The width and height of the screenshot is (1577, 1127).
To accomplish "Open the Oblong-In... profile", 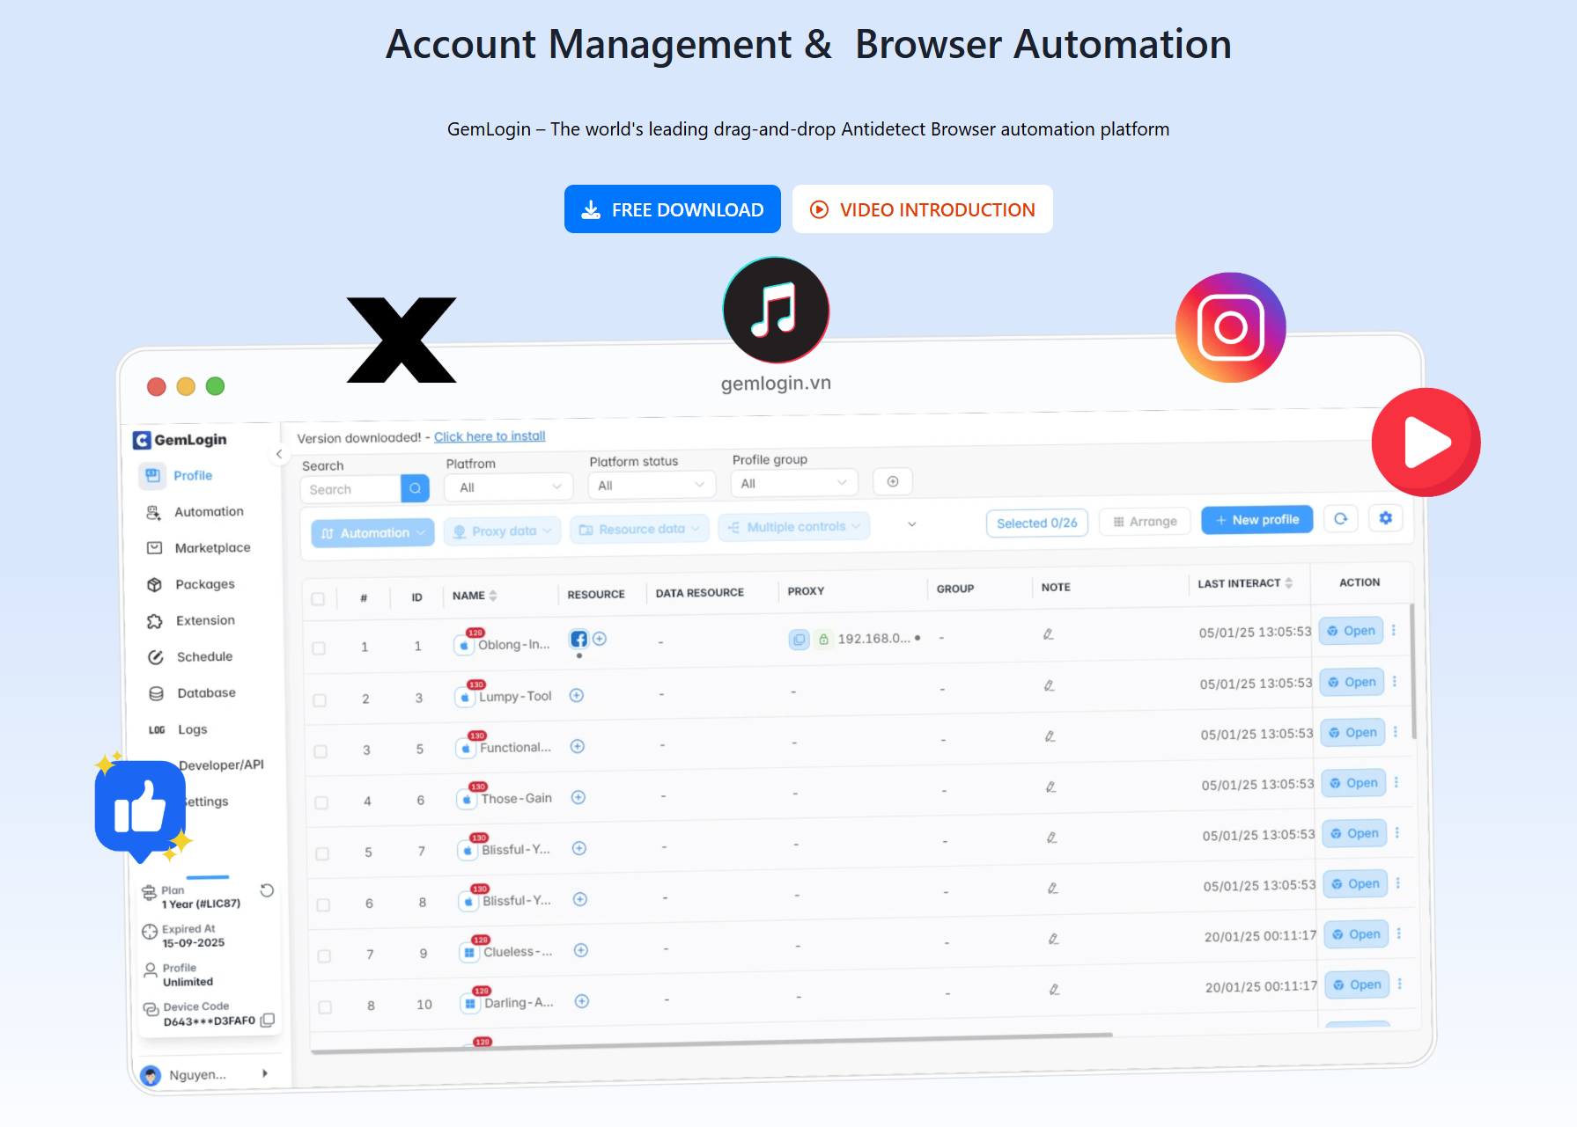I will [1351, 631].
